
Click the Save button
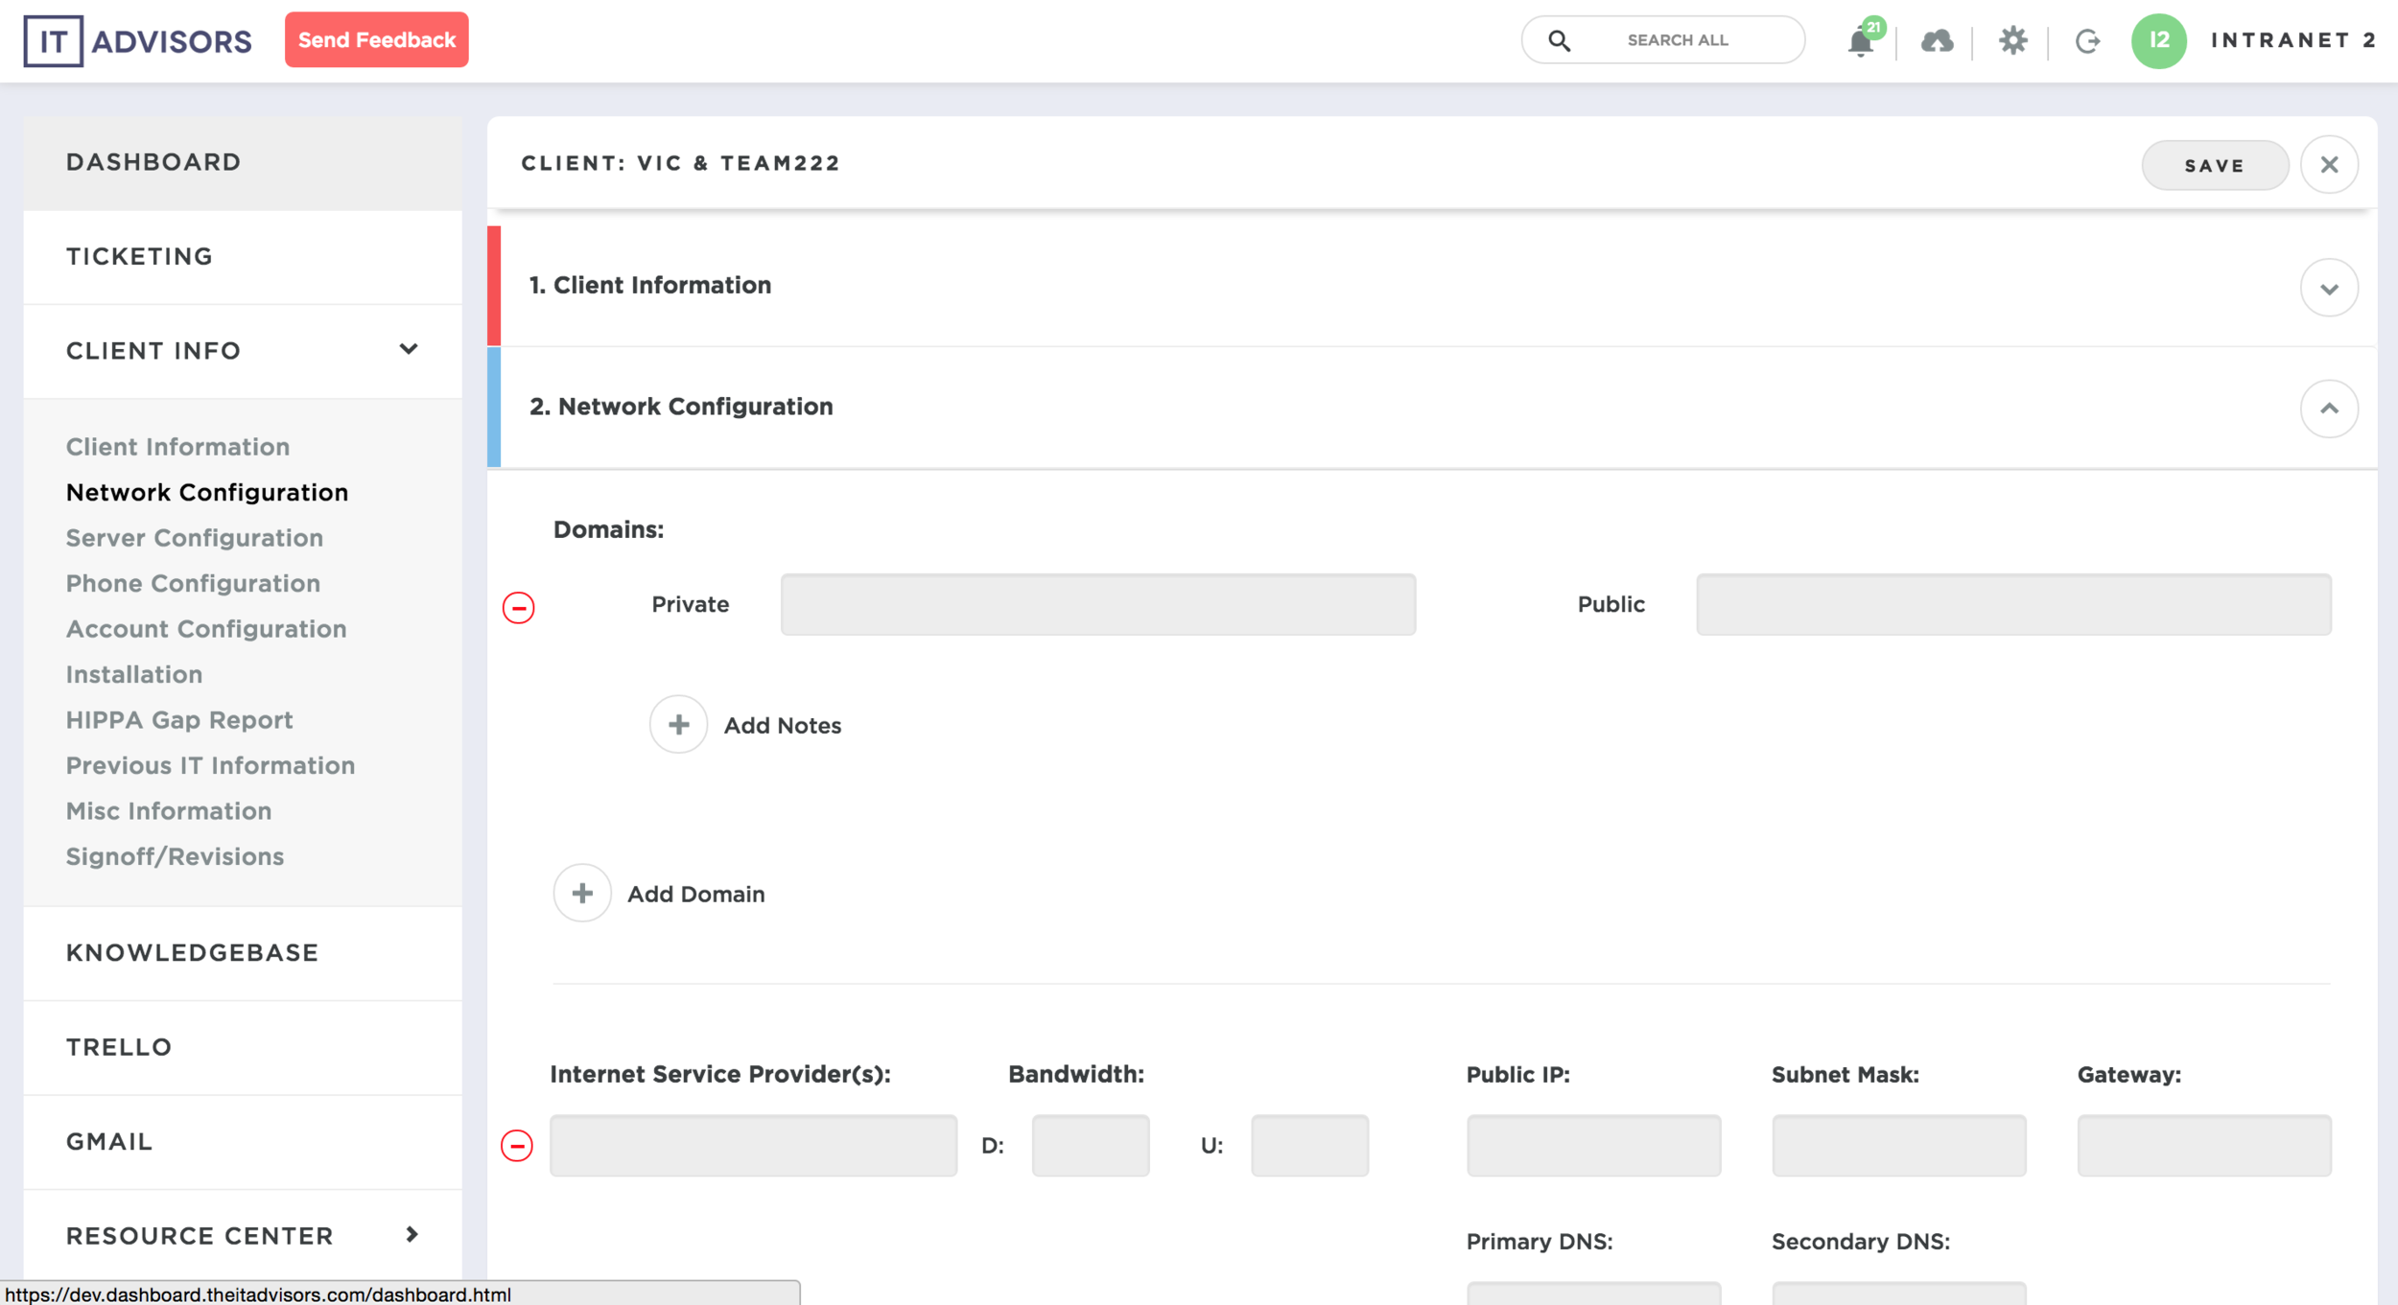click(2215, 165)
